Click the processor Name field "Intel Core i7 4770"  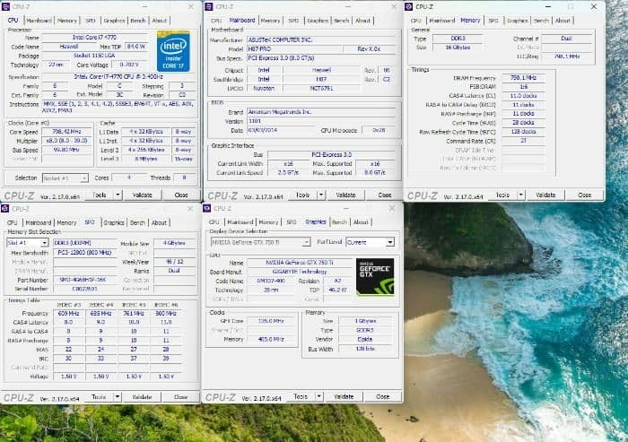coord(94,38)
